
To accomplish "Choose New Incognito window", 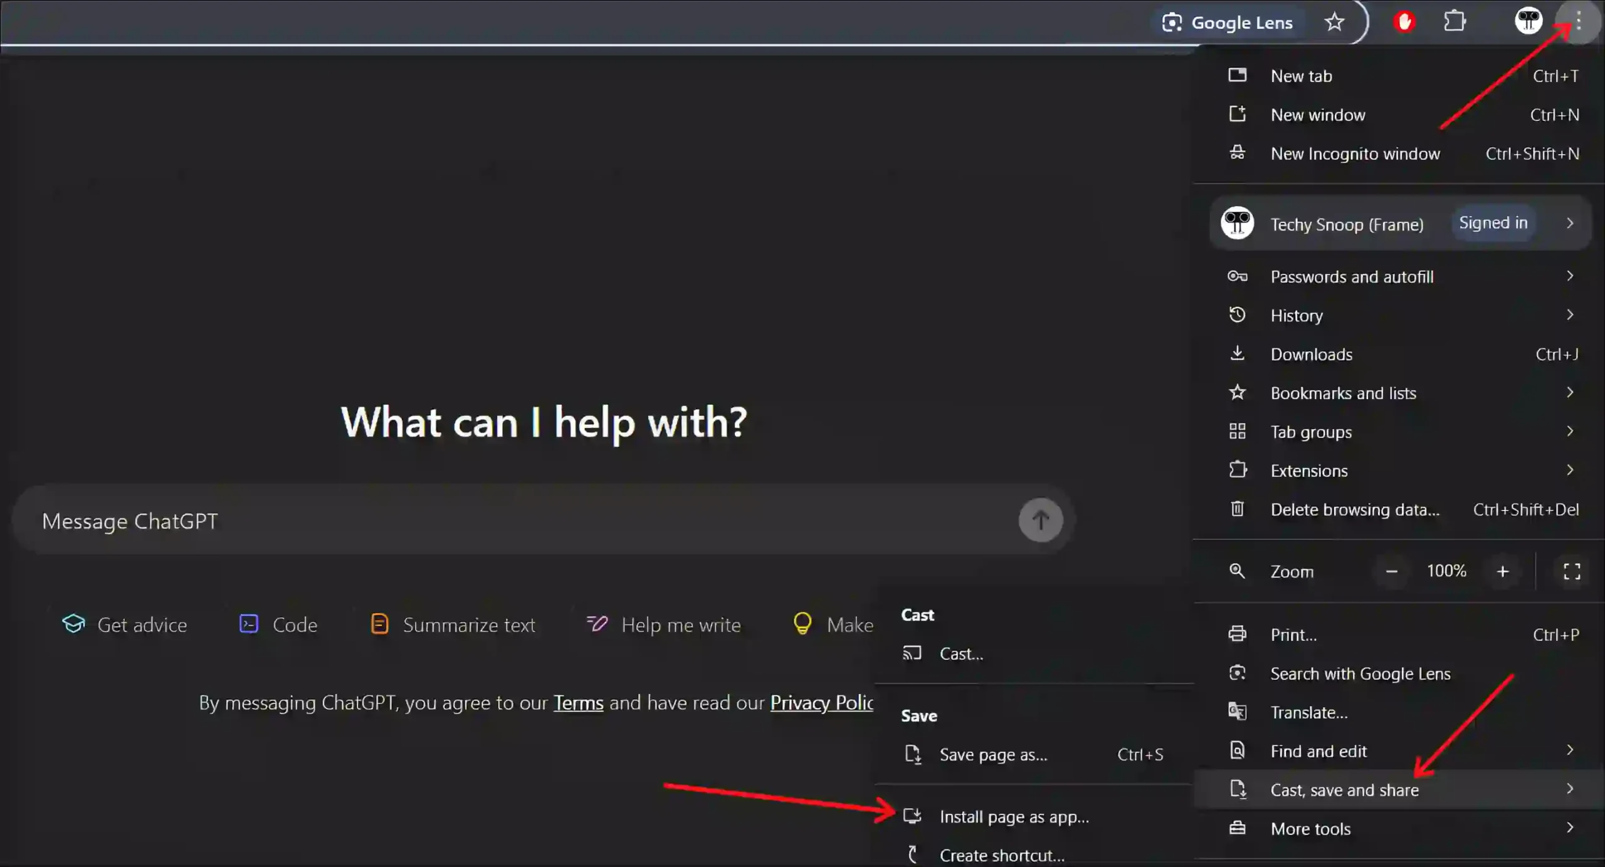I will point(1399,153).
